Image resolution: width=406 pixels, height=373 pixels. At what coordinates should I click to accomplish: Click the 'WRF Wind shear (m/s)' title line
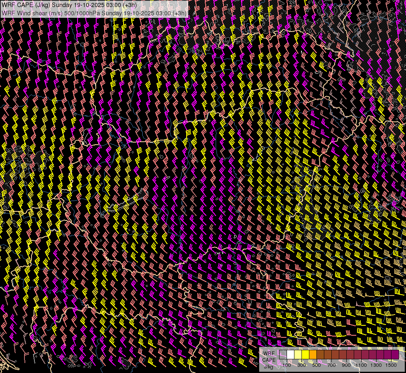click(x=94, y=13)
